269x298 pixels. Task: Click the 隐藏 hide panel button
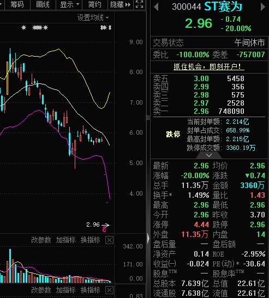(x=121, y=4)
